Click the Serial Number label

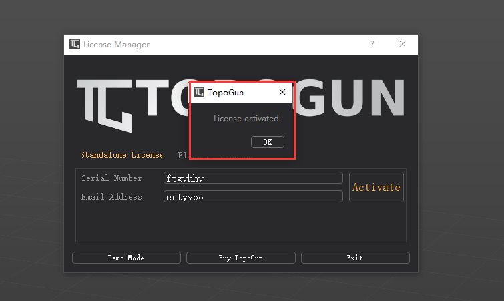[x=111, y=178]
